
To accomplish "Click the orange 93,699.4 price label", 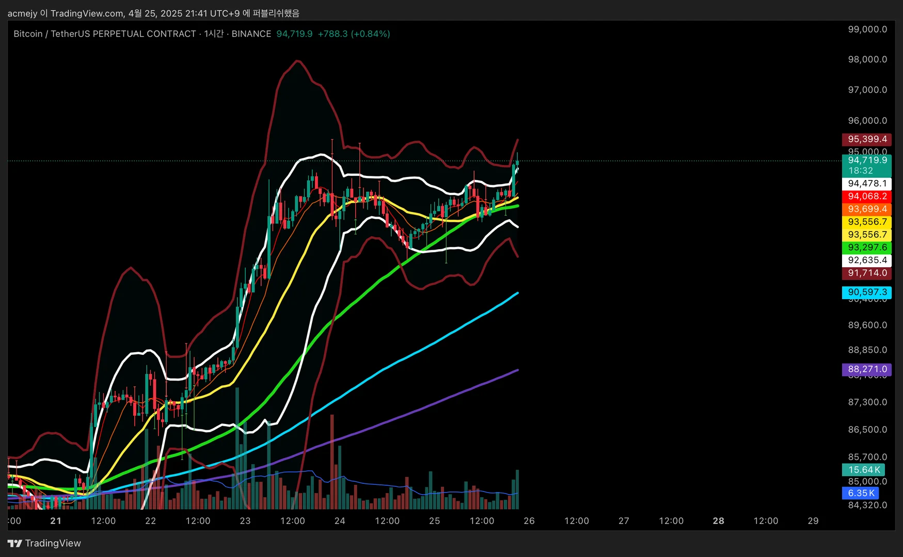I will 867,209.
